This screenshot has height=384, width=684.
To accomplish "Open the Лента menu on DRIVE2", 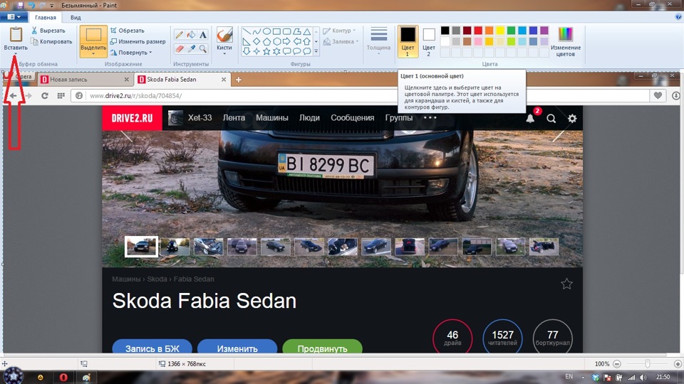I will pyautogui.click(x=234, y=117).
